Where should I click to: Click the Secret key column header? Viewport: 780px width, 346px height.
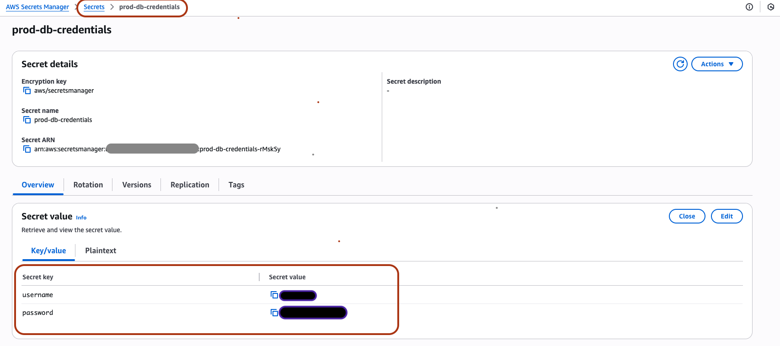[x=38, y=277]
